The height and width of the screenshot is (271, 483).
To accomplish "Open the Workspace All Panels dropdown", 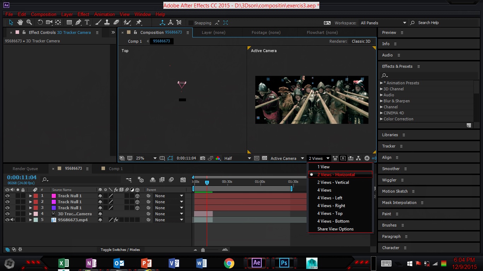I will (383, 23).
